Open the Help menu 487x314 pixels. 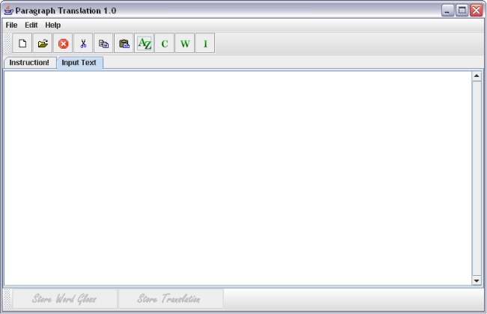coord(52,25)
